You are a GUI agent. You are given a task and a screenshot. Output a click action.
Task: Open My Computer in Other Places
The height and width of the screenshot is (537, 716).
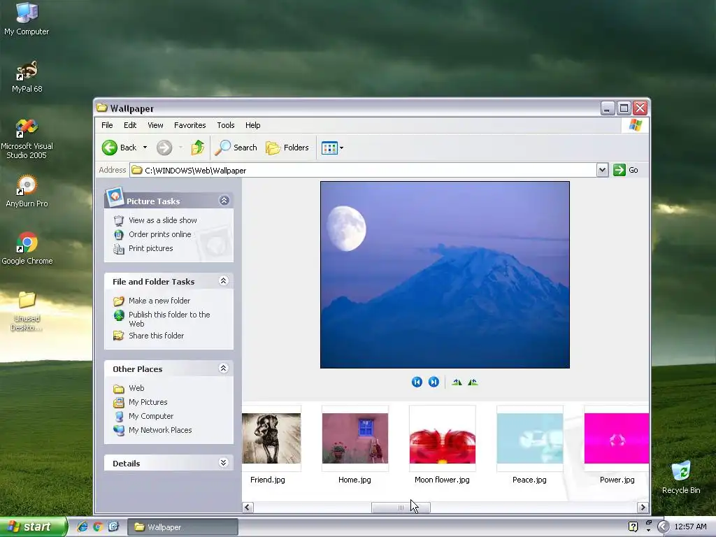pyautogui.click(x=151, y=417)
